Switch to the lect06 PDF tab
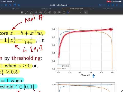123x92 pixels. 107,9
